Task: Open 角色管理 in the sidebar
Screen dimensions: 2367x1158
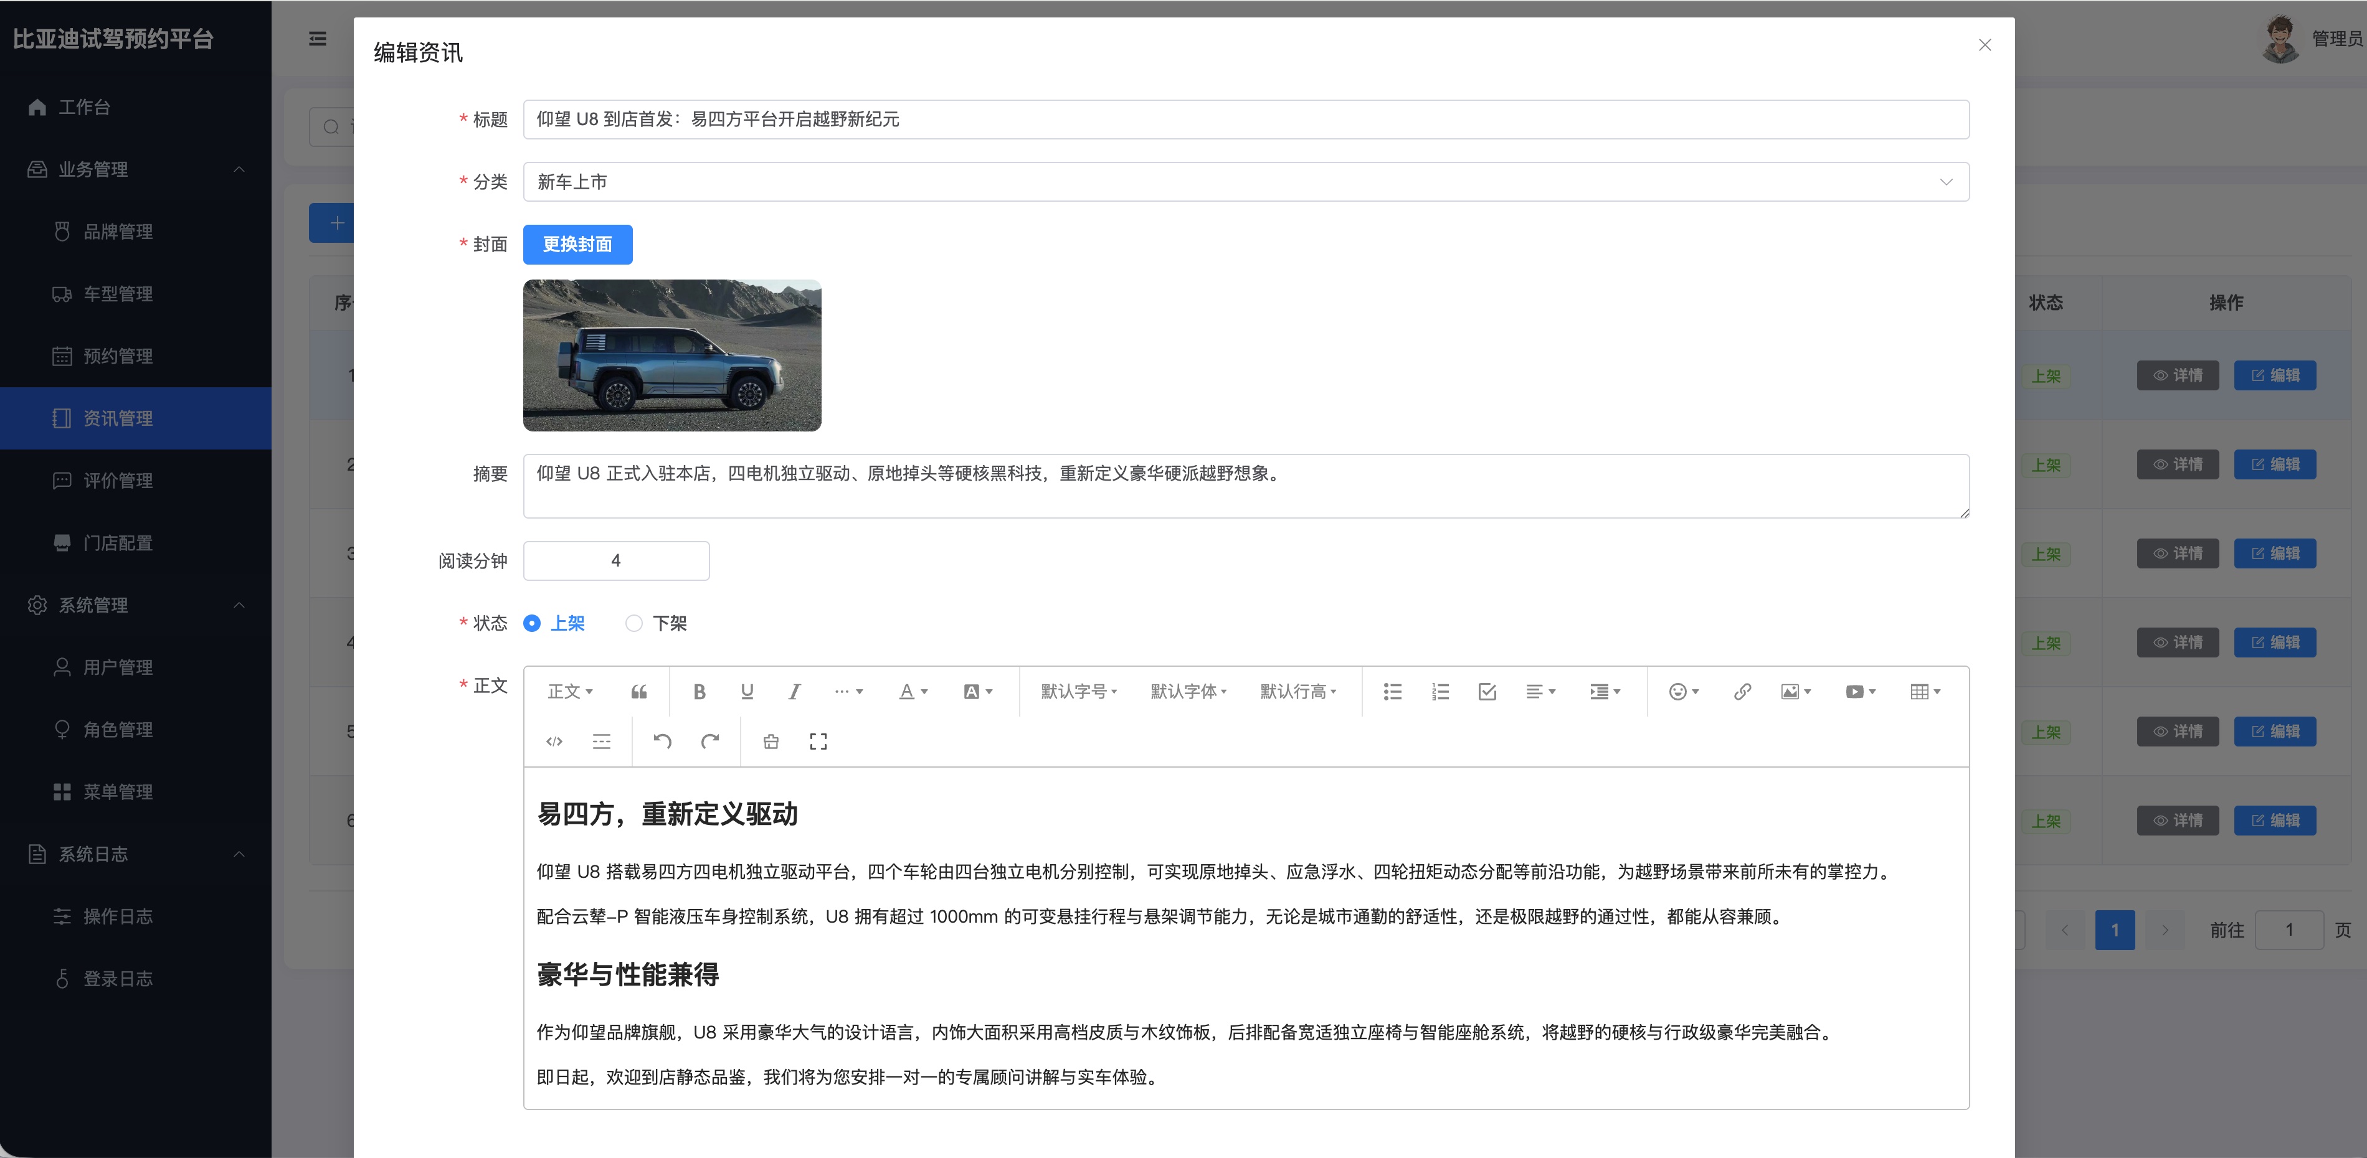Action: pos(136,730)
